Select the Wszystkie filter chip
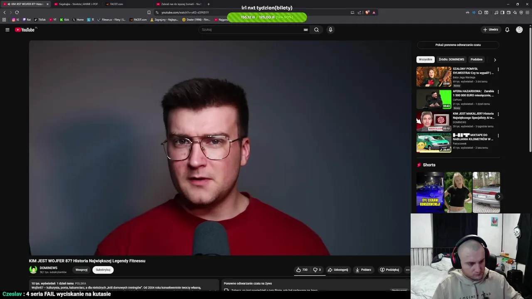 (426, 59)
